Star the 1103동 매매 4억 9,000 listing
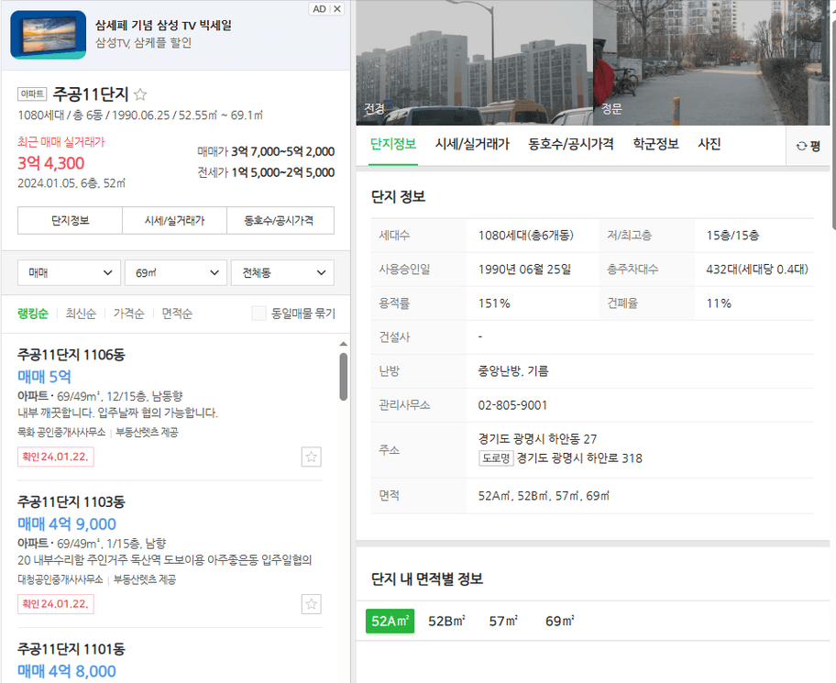The width and height of the screenshot is (836, 683). tap(312, 604)
